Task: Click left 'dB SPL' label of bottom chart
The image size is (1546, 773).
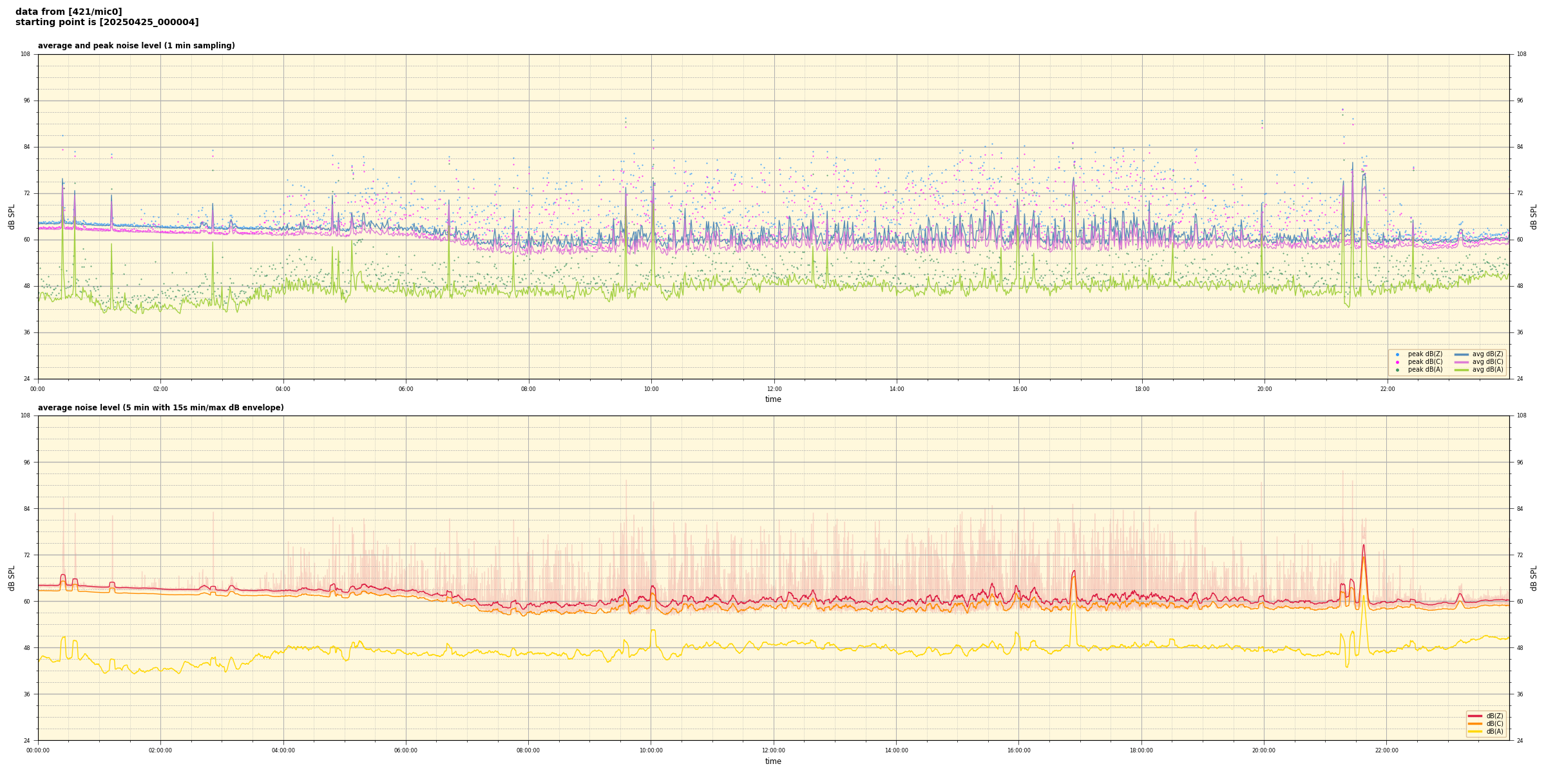Action: click(x=12, y=578)
